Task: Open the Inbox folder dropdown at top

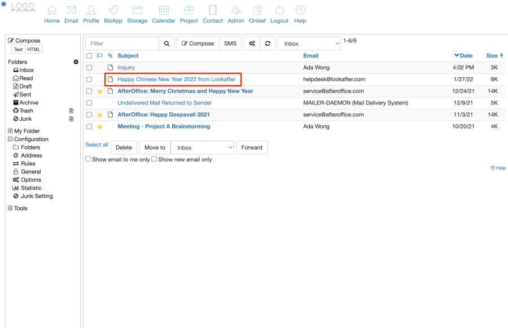Action: click(x=309, y=43)
